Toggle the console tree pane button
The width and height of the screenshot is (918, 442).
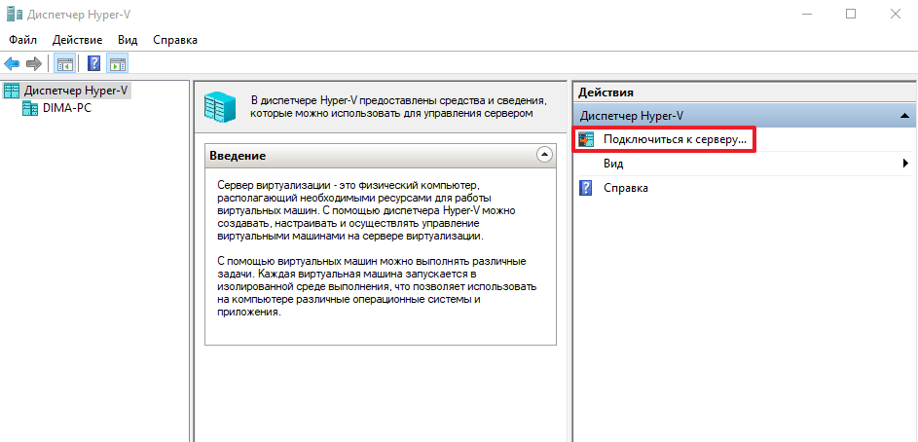(x=64, y=64)
